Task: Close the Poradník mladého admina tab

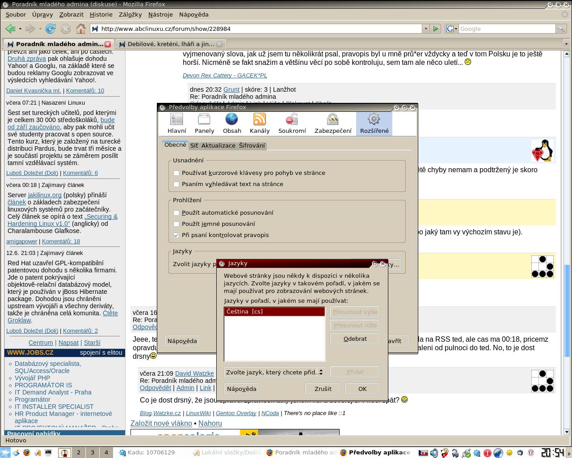Action: tap(108, 44)
